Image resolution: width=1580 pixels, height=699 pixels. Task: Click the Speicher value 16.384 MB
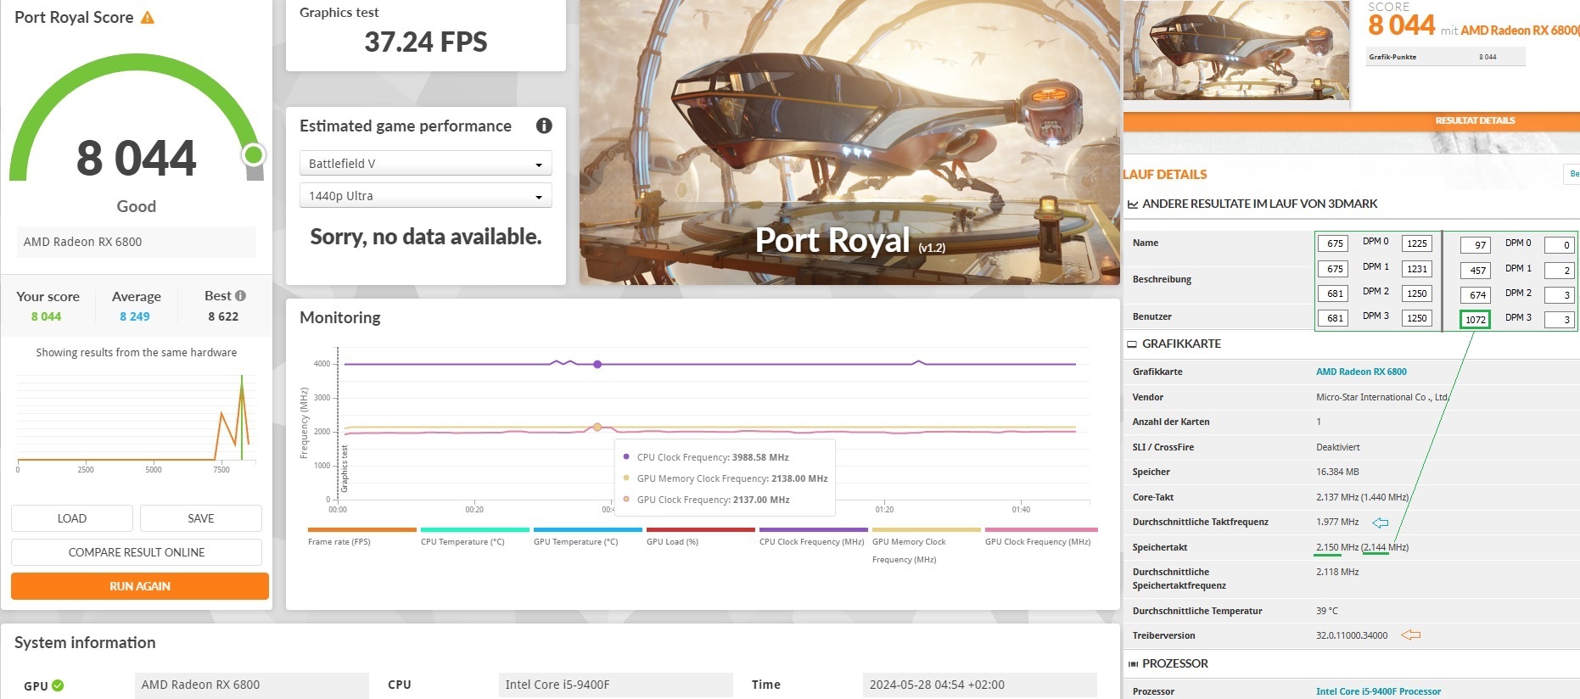(1337, 472)
